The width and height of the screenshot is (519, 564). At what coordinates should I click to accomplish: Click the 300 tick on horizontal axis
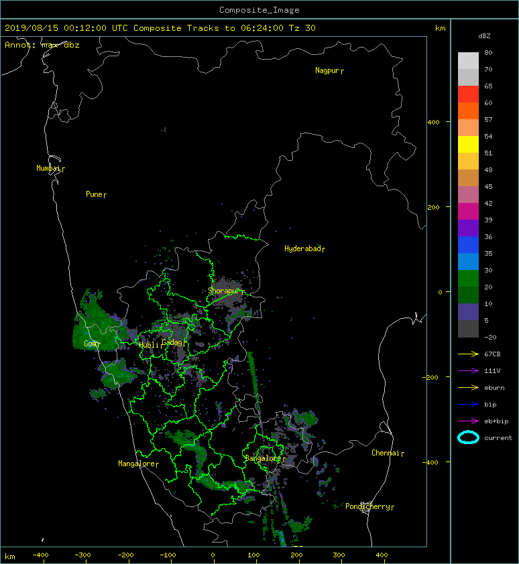tap(339, 555)
